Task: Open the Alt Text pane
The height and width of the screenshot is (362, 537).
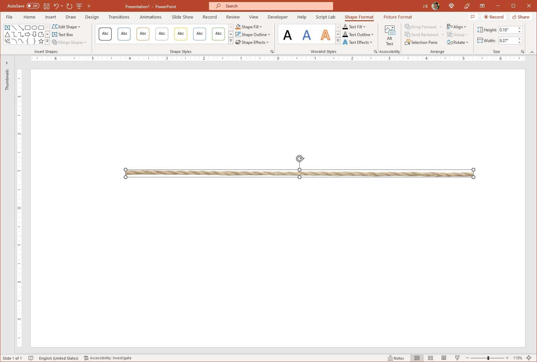Action: 389,36
